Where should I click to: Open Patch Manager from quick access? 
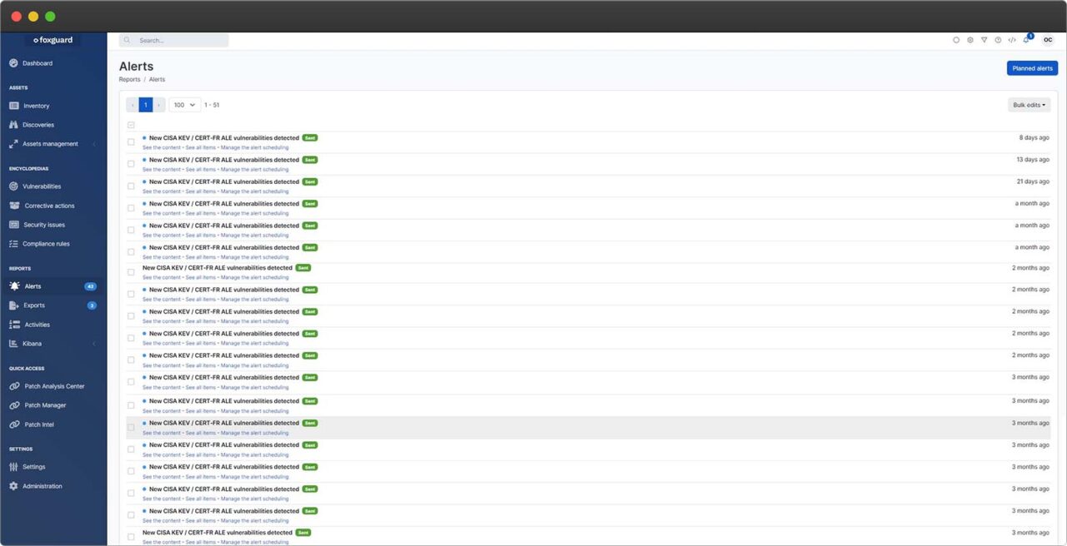[45, 405]
